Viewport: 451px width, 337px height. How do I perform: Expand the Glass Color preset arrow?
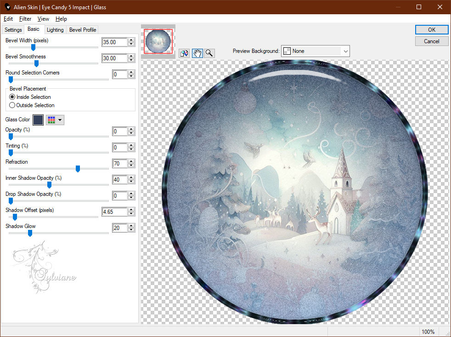point(60,120)
